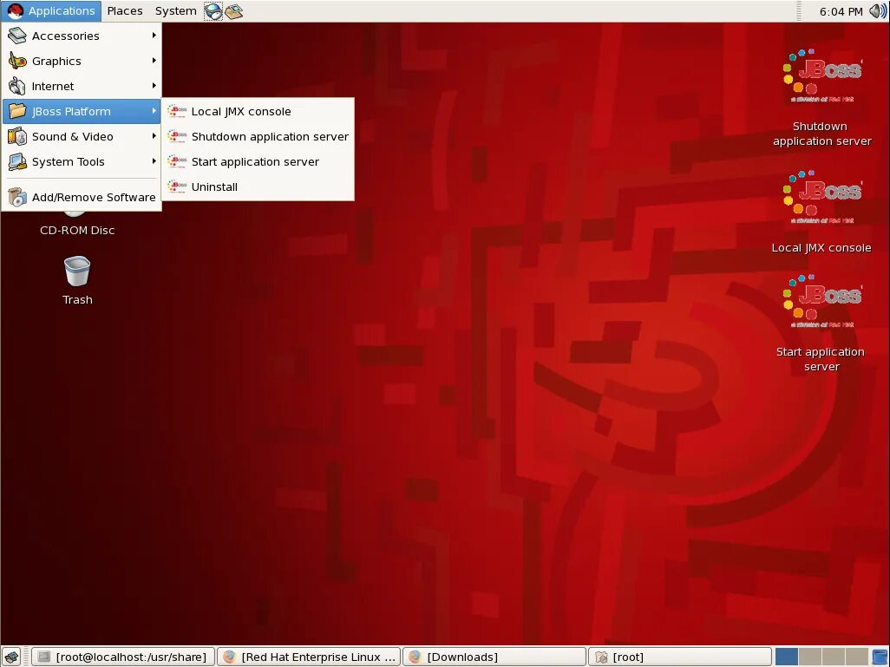Select Shutdown application server menu entry

pos(258,136)
